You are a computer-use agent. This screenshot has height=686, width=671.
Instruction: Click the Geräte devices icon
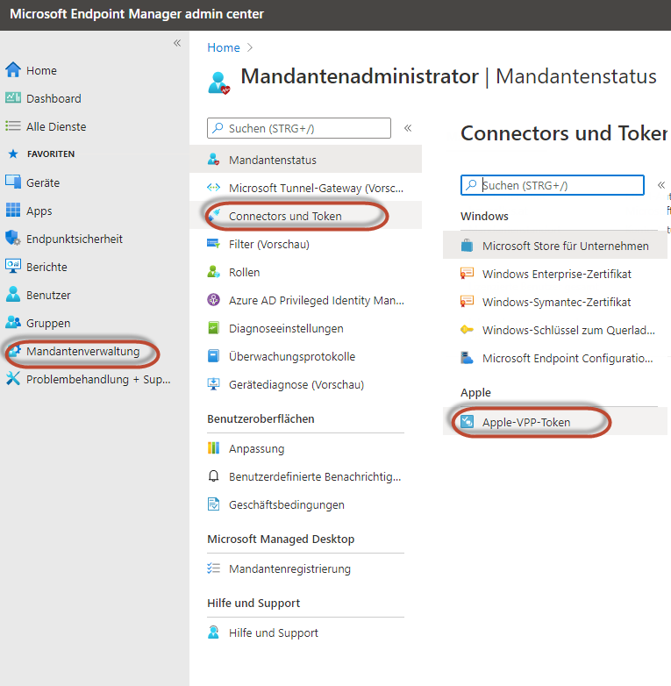tap(13, 182)
